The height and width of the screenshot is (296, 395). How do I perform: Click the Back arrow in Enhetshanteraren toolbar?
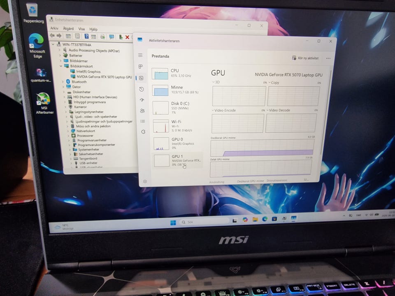tap(52, 35)
